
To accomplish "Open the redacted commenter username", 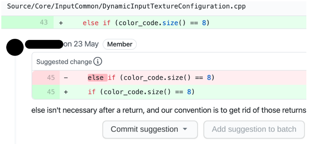I will coord(44,44).
